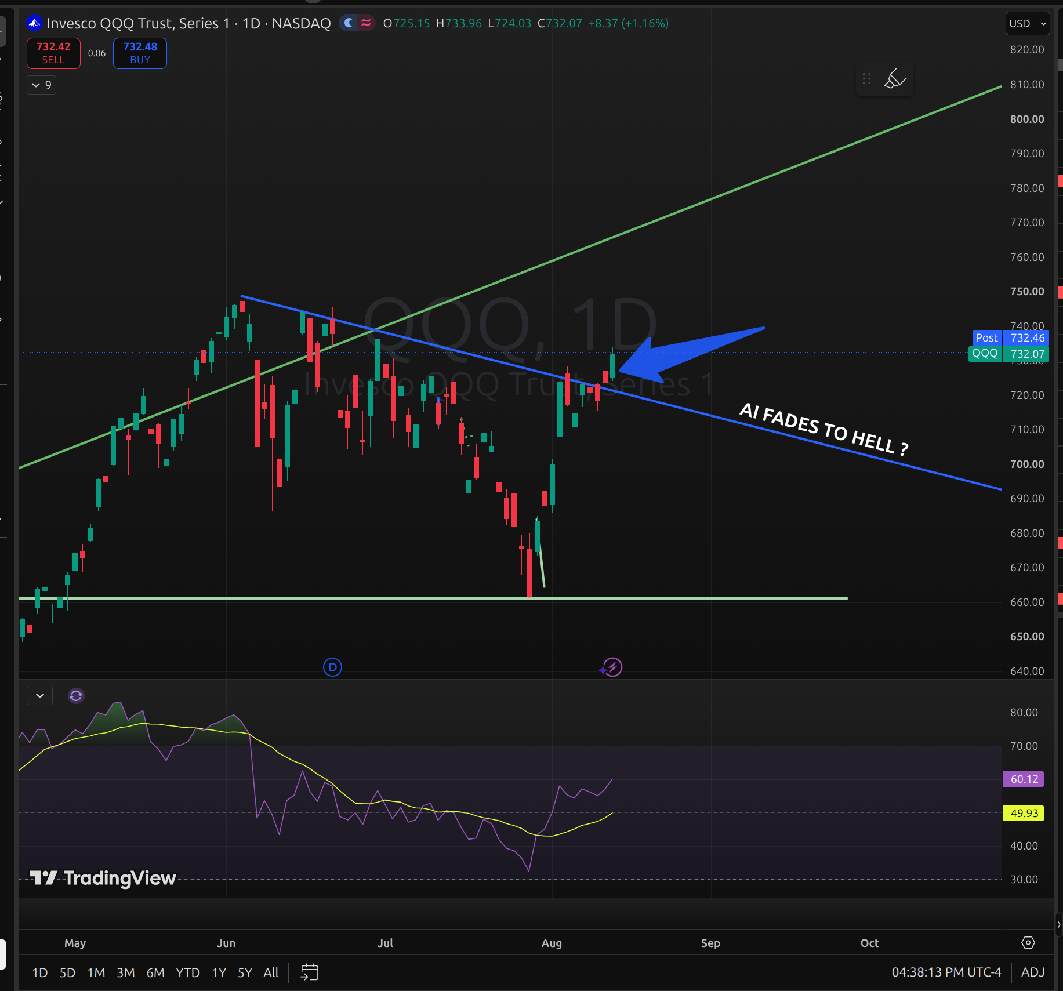This screenshot has height=991, width=1063.
Task: Select the 5D time range
Action: tap(67, 972)
